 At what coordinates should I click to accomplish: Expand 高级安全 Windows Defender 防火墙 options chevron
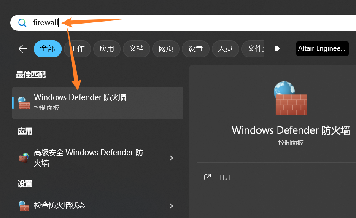pyautogui.click(x=171, y=158)
